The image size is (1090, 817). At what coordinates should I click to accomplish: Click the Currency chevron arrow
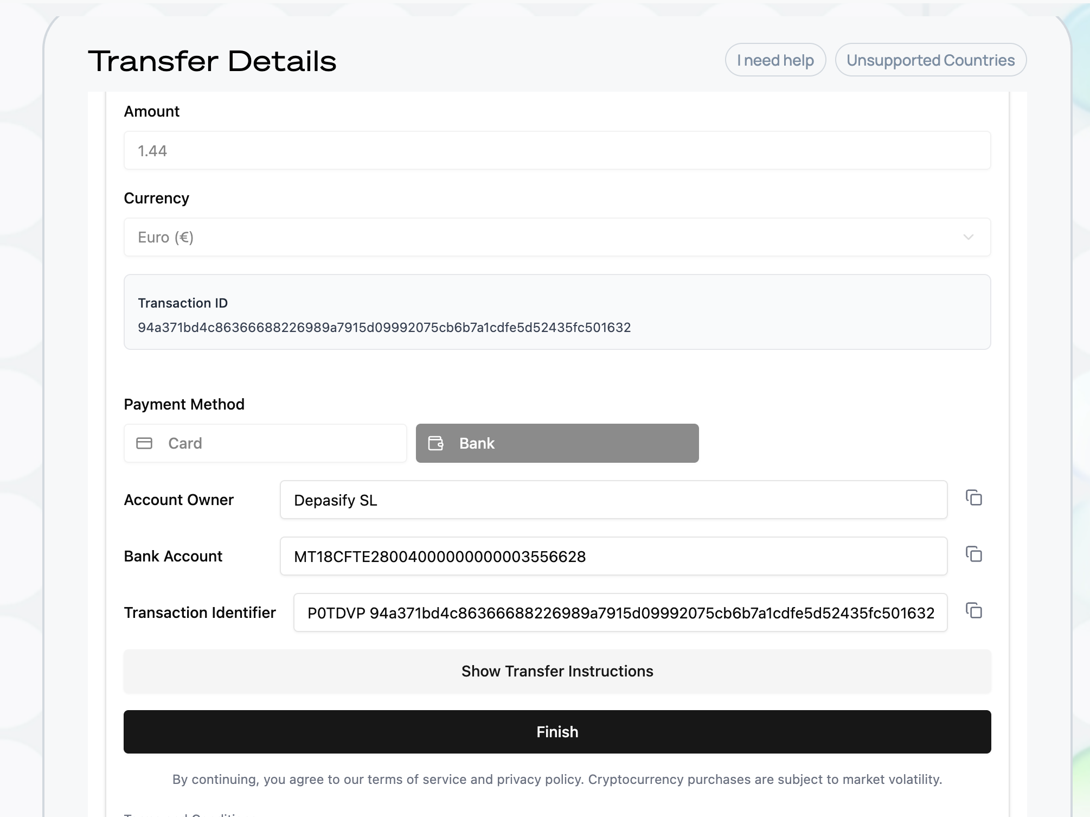(x=968, y=237)
